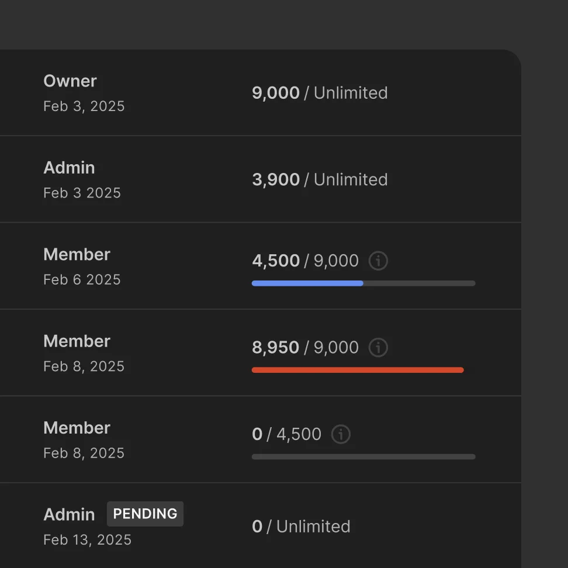The height and width of the screenshot is (568, 568).
Task: Show info tooltip beside 0 / 4,500
Action: (341, 434)
